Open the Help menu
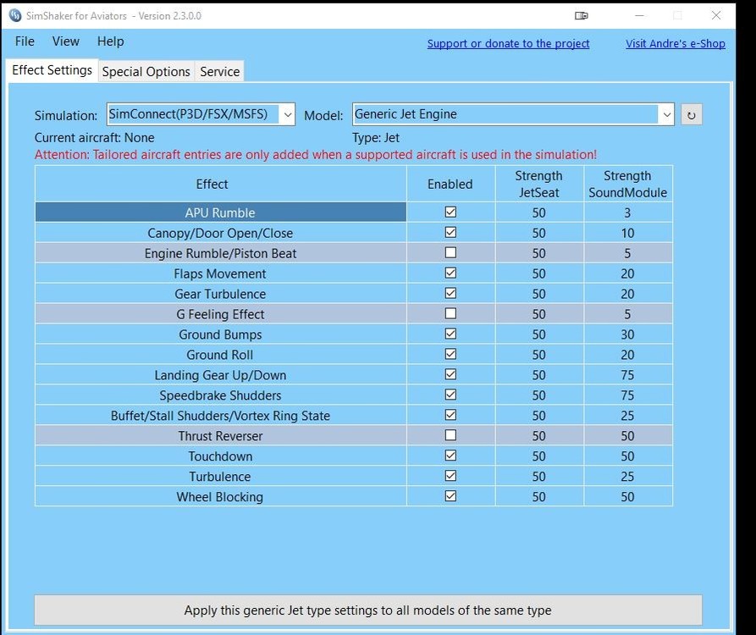Screen dimensions: 756x635 click(110, 41)
